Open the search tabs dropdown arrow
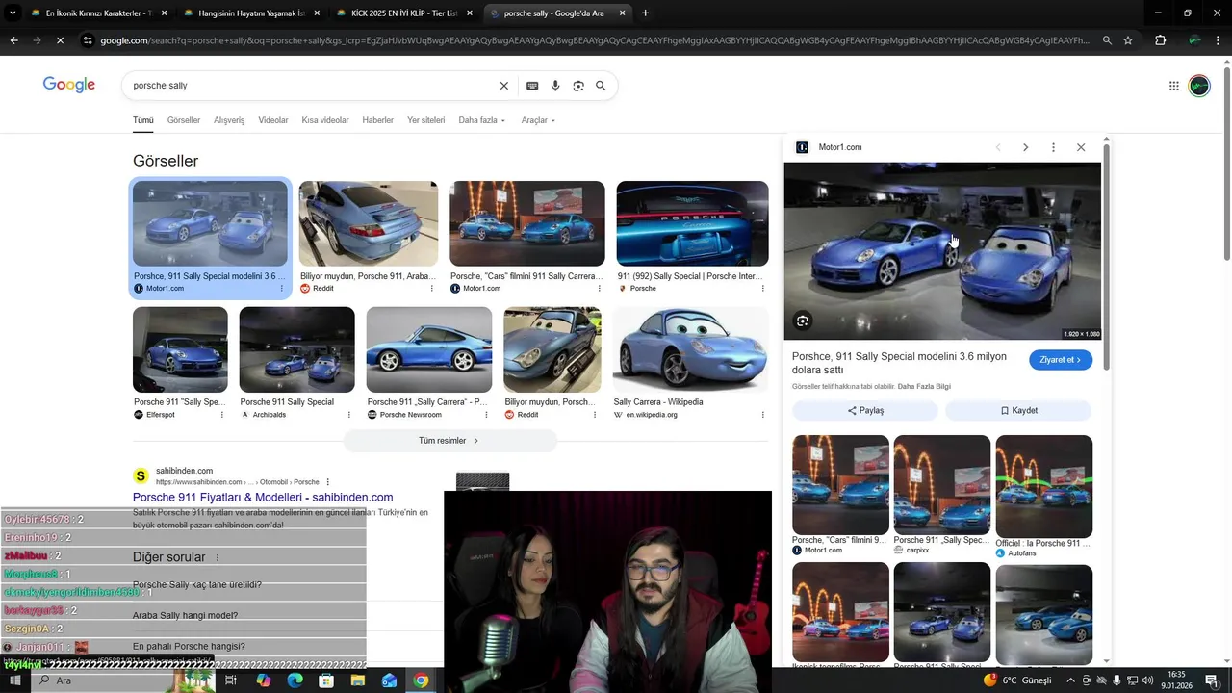The width and height of the screenshot is (1232, 693). point(13,13)
